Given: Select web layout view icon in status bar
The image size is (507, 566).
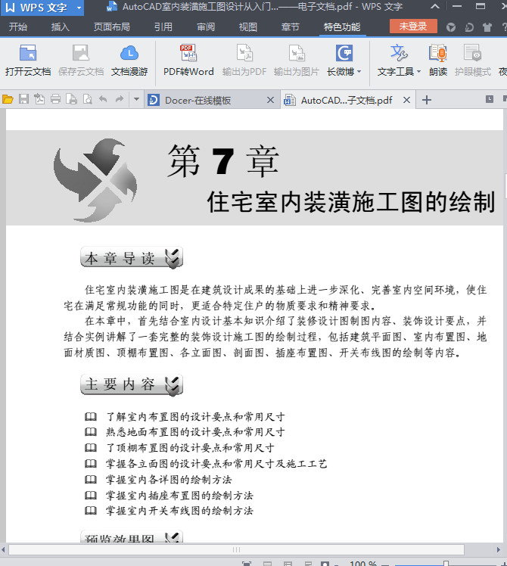Looking at the screenshot, I should click(308, 564).
